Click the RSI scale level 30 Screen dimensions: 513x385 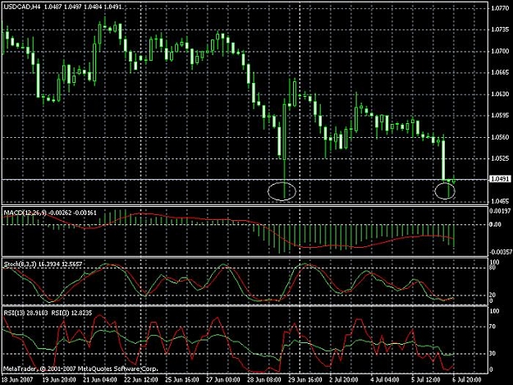tap(492, 353)
